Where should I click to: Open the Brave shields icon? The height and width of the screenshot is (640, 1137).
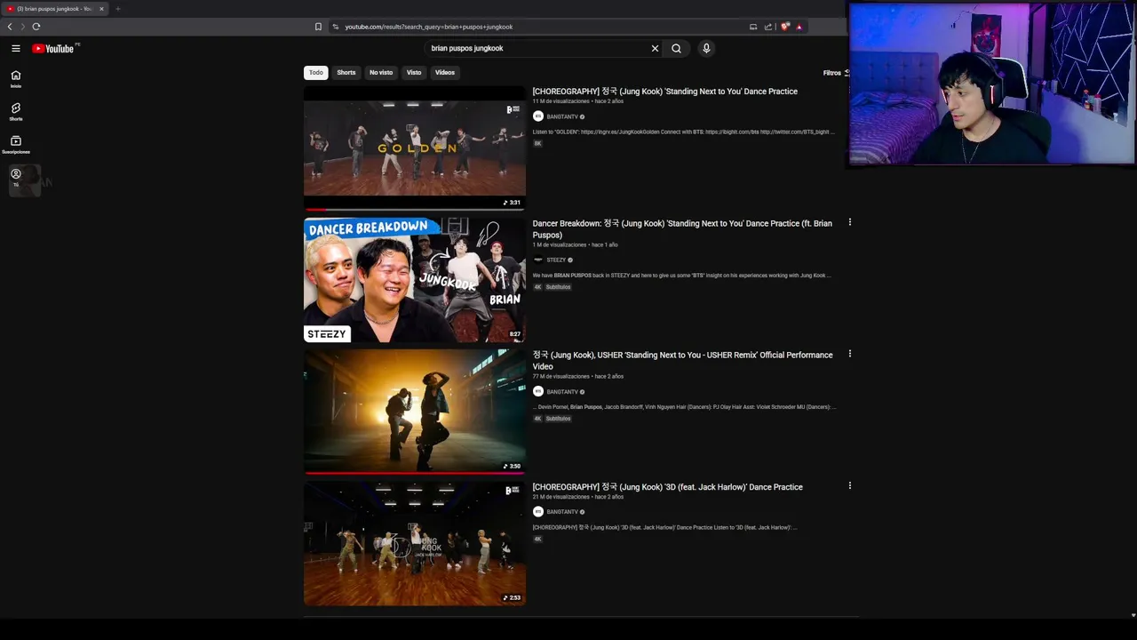click(785, 27)
